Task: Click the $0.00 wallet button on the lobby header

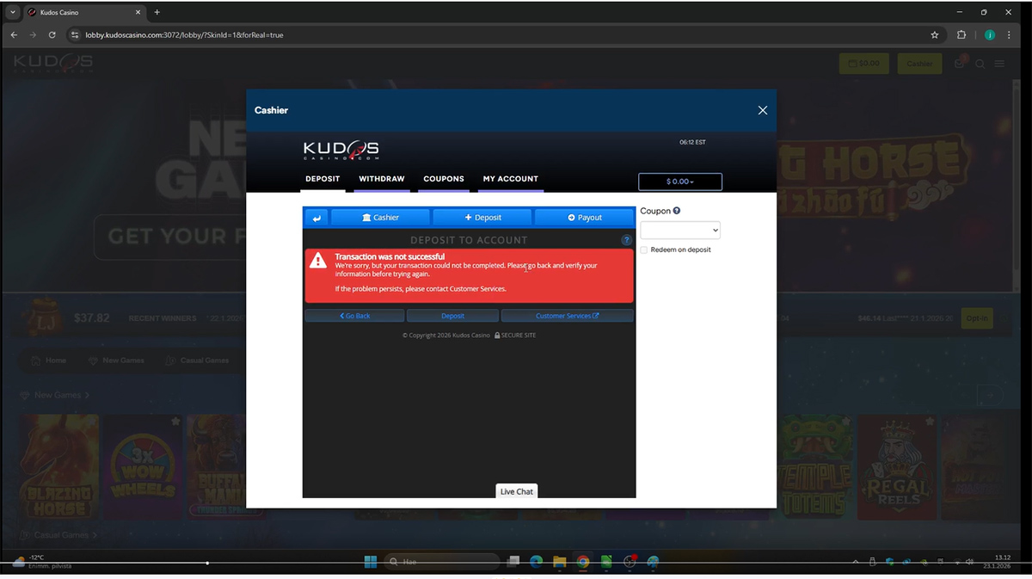Action: point(864,63)
